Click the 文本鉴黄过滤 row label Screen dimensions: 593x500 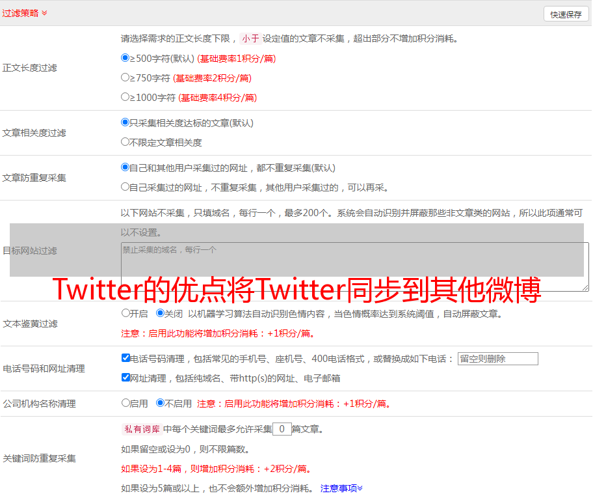click(x=31, y=324)
